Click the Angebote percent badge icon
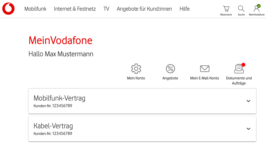The height and width of the screenshot is (143, 266). pyautogui.click(x=170, y=69)
